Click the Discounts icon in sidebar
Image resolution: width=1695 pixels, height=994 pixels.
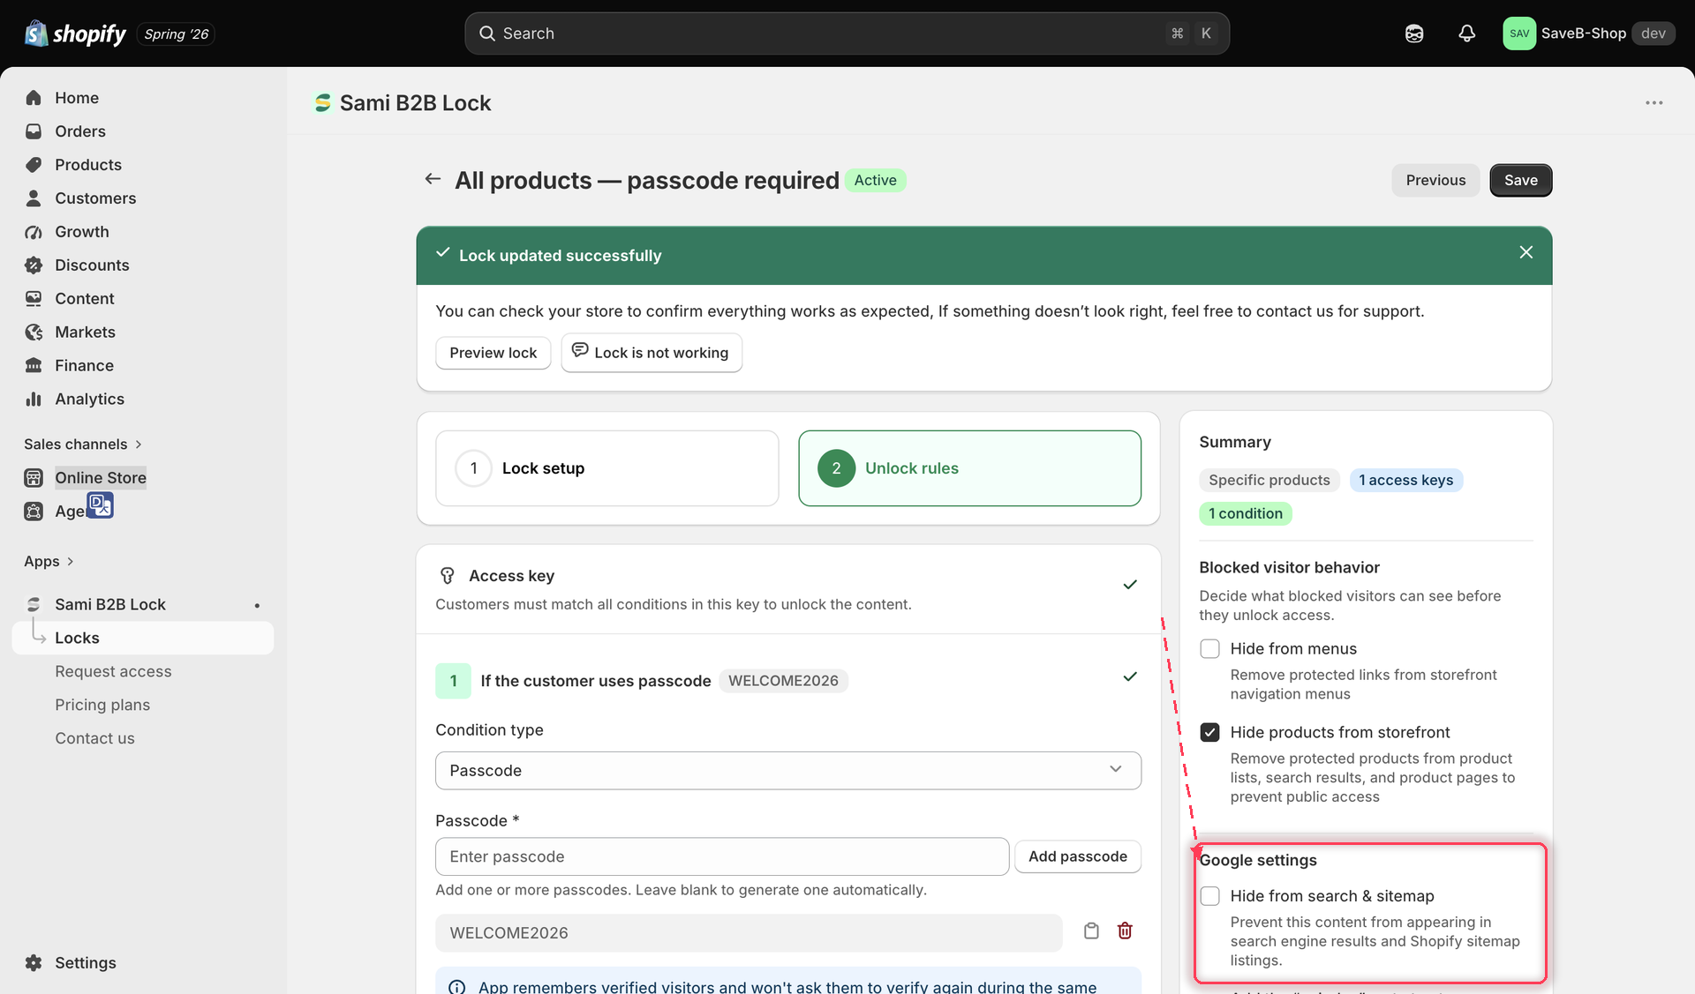(x=34, y=265)
